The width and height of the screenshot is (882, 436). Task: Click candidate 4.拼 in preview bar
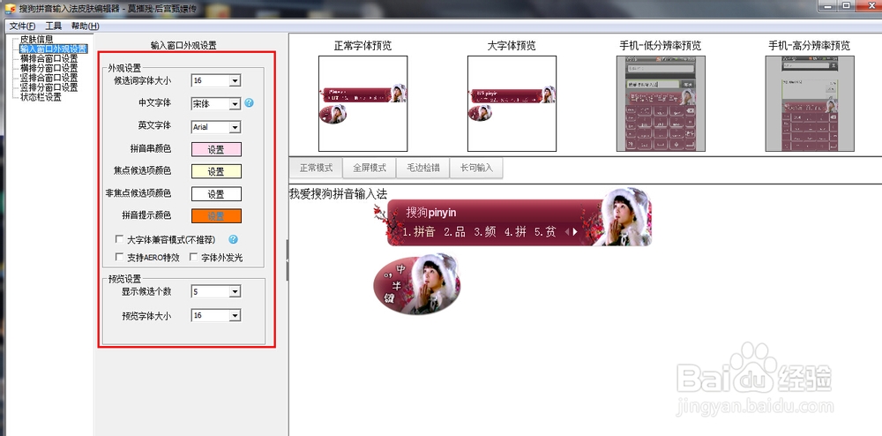[515, 232]
